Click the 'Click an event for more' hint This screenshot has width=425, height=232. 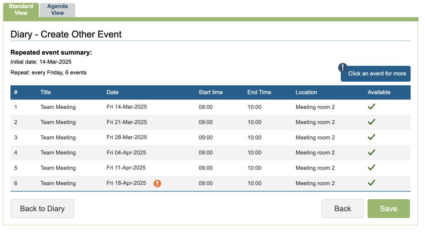coord(377,74)
